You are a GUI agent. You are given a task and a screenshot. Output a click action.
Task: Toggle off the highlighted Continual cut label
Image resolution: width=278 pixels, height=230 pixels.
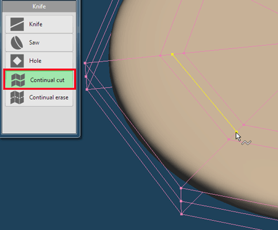coord(47,80)
